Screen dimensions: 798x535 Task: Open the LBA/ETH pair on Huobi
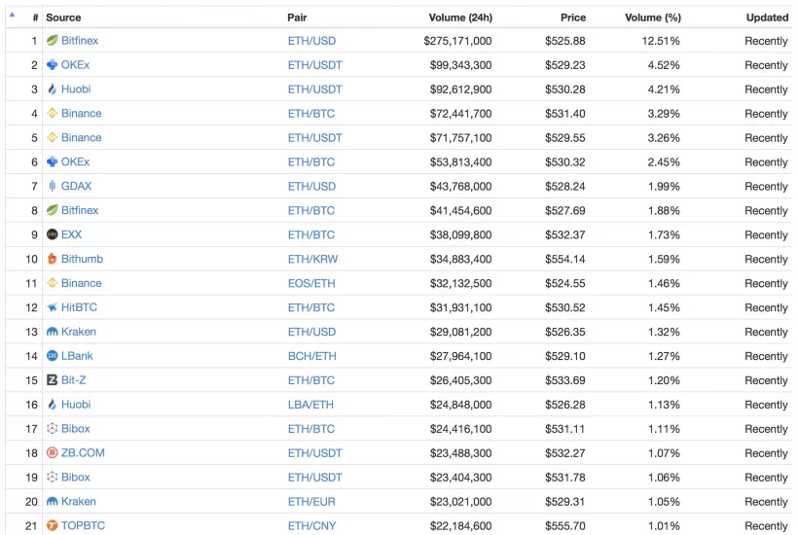(310, 405)
